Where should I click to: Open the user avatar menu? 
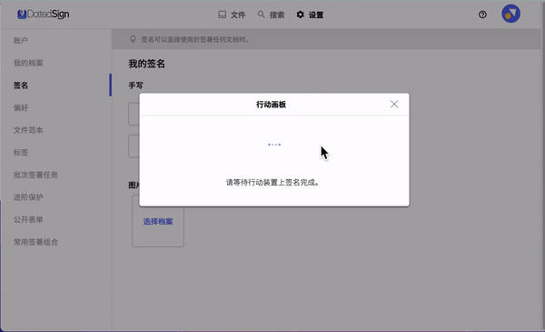[510, 14]
